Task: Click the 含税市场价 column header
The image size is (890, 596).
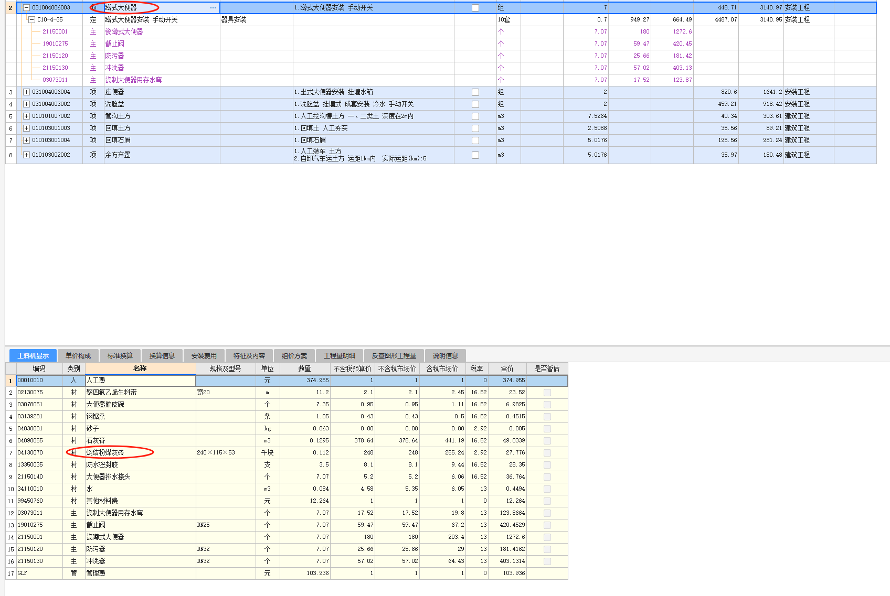Action: pyautogui.click(x=442, y=369)
